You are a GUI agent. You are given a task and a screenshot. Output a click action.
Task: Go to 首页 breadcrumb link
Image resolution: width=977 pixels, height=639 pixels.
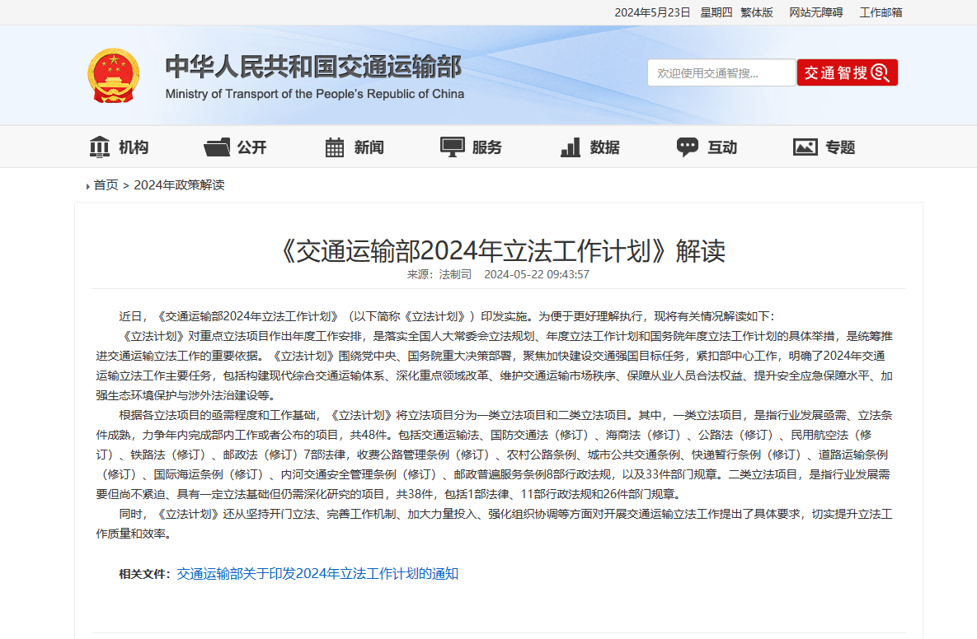[106, 184]
